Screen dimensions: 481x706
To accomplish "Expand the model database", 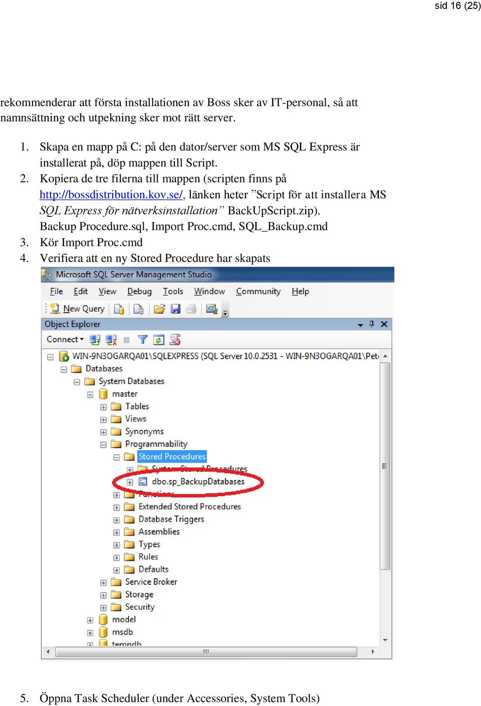I will pyautogui.click(x=90, y=620).
